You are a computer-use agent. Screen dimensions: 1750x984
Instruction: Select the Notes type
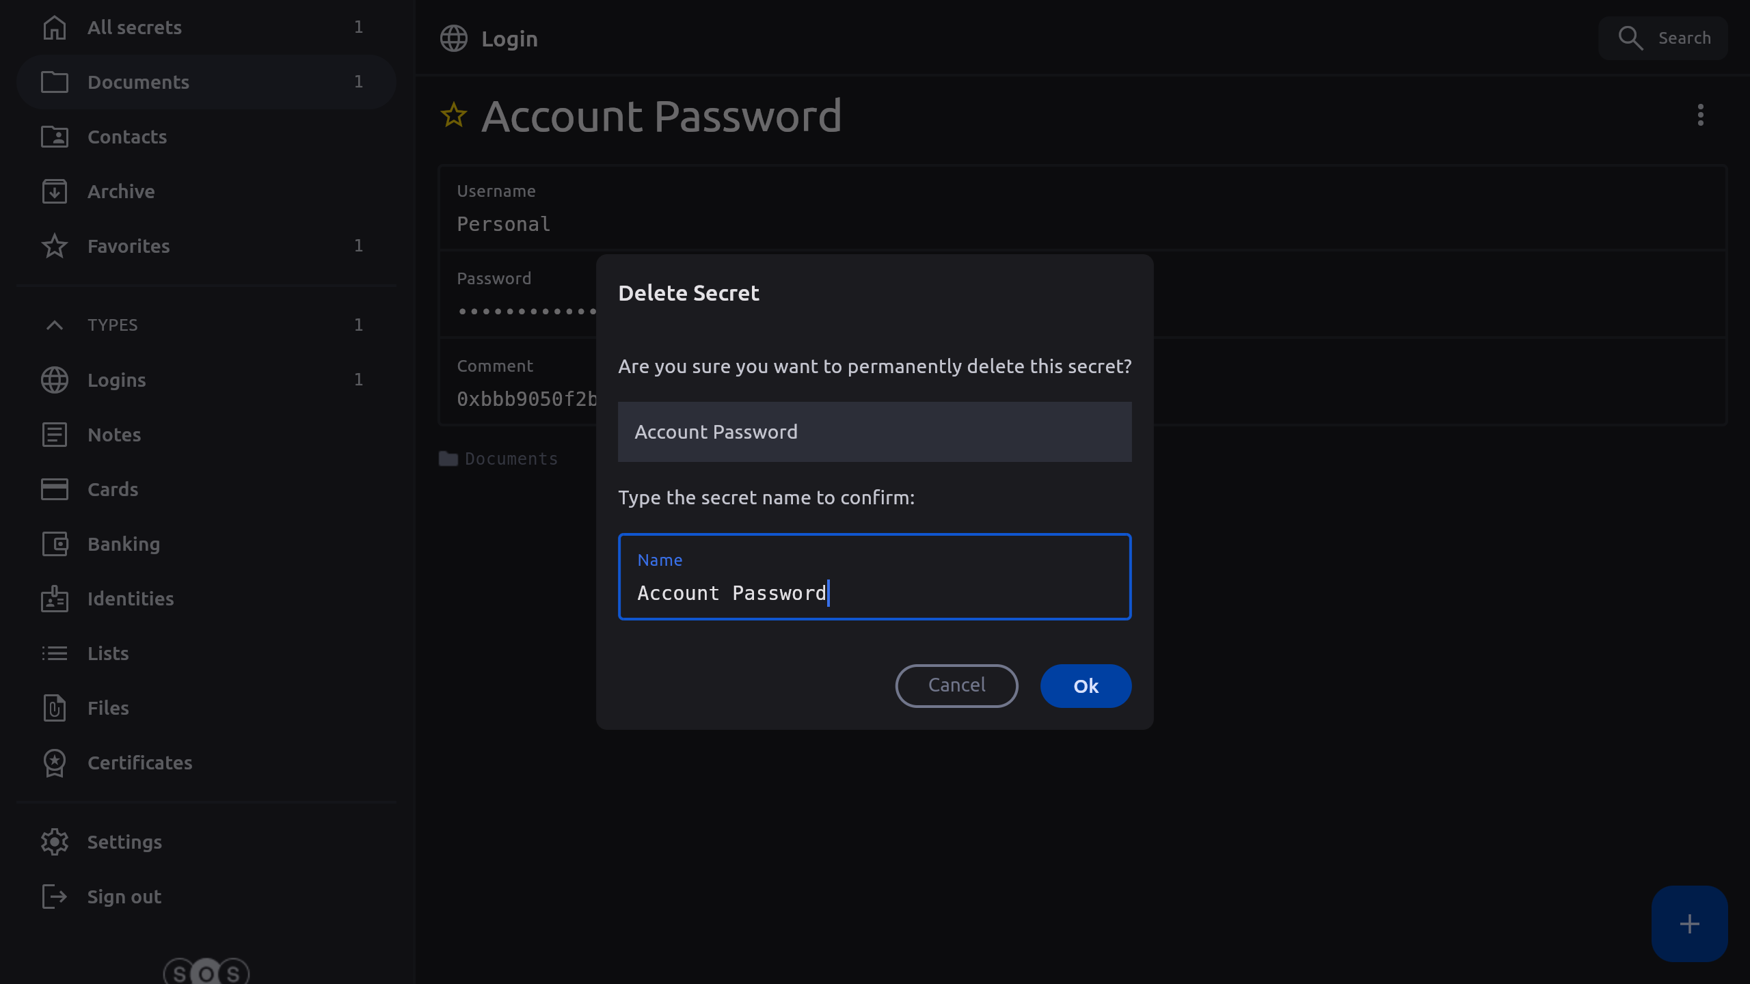click(114, 435)
